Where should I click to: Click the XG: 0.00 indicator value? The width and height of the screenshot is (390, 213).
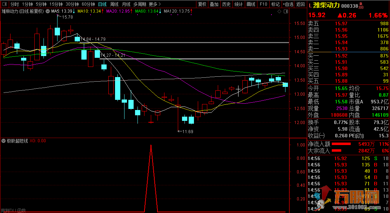click(x=38, y=141)
